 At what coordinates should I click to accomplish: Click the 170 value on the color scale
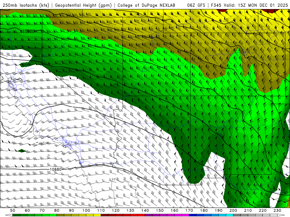tap(189, 210)
